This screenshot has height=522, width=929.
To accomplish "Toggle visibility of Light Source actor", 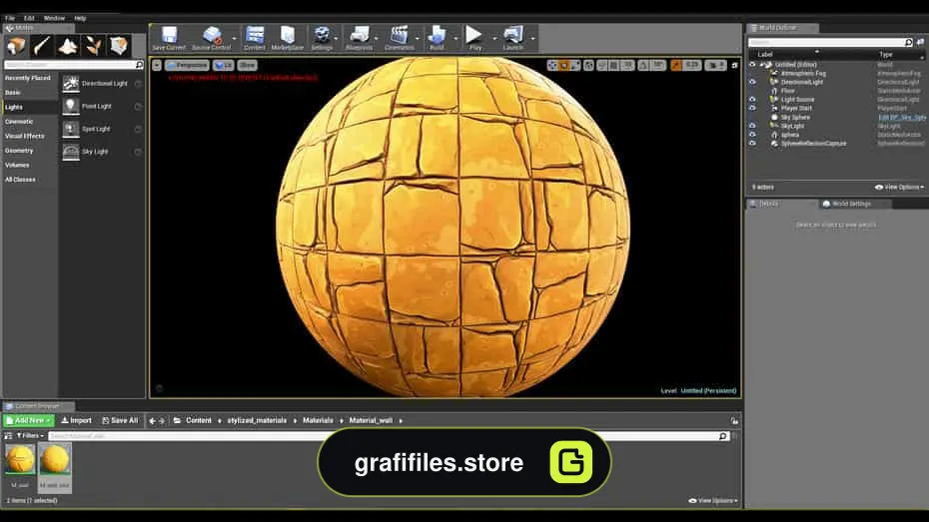I will tap(752, 100).
